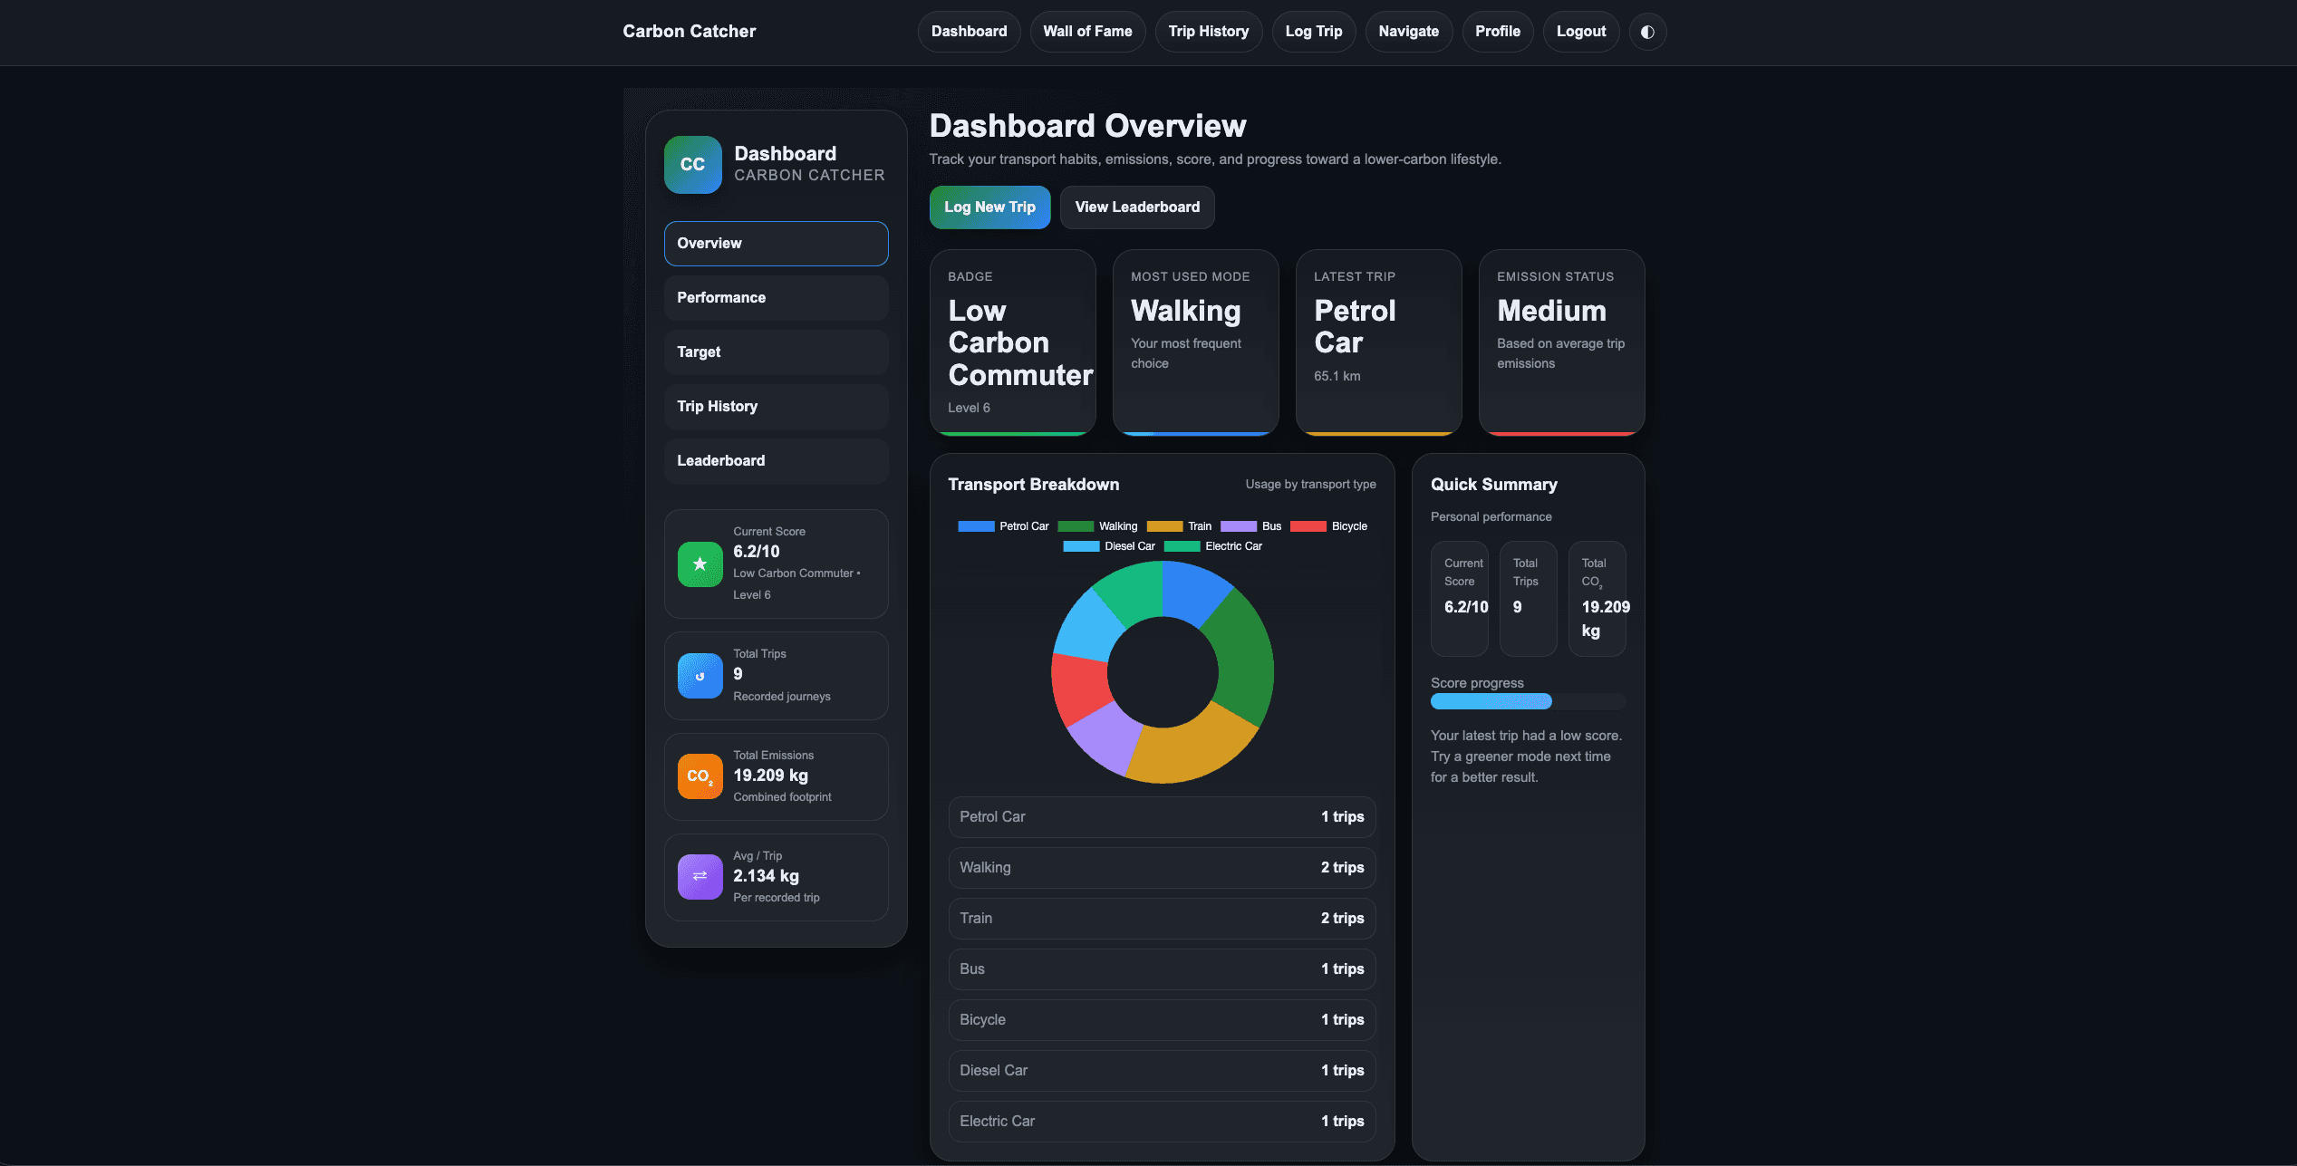Click the donut chart's purple Bus segment
Image resolution: width=2297 pixels, height=1166 pixels.
click(x=1107, y=736)
